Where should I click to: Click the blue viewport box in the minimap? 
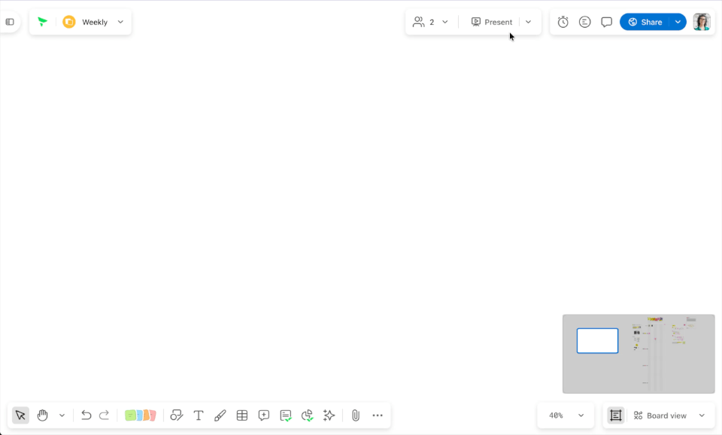[x=597, y=341]
